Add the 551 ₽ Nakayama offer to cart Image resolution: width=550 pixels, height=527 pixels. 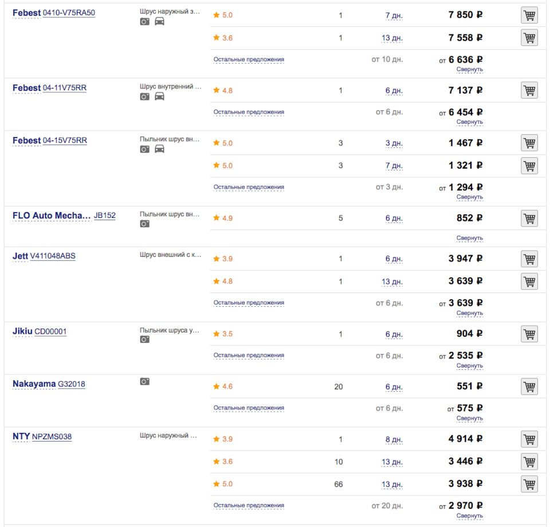point(529,387)
